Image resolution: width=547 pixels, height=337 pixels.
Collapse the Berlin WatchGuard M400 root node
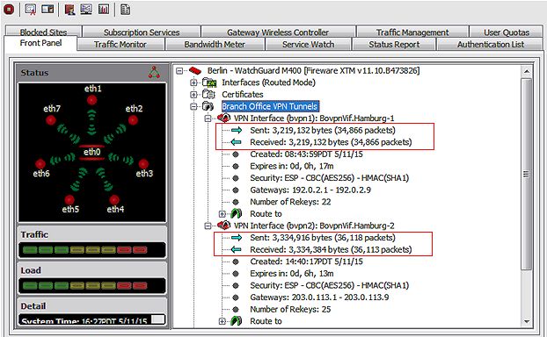(179, 71)
